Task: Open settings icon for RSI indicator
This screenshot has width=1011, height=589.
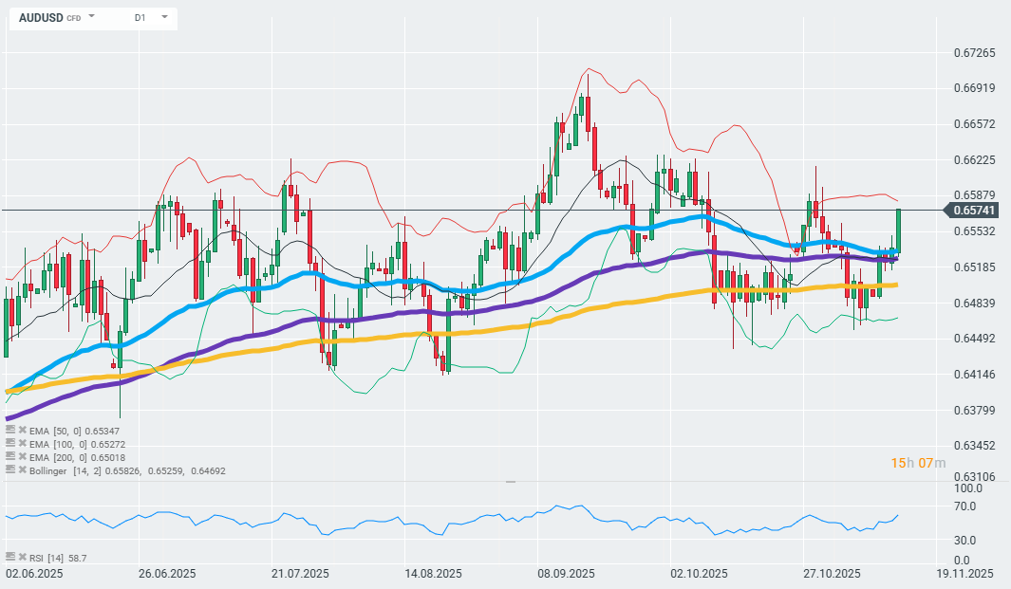Action: 9,557
